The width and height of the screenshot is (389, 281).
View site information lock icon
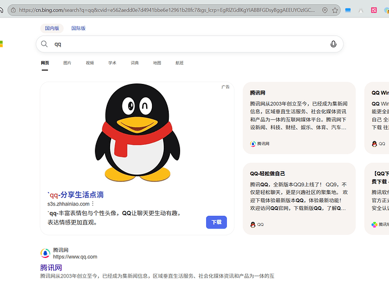(x=13, y=10)
